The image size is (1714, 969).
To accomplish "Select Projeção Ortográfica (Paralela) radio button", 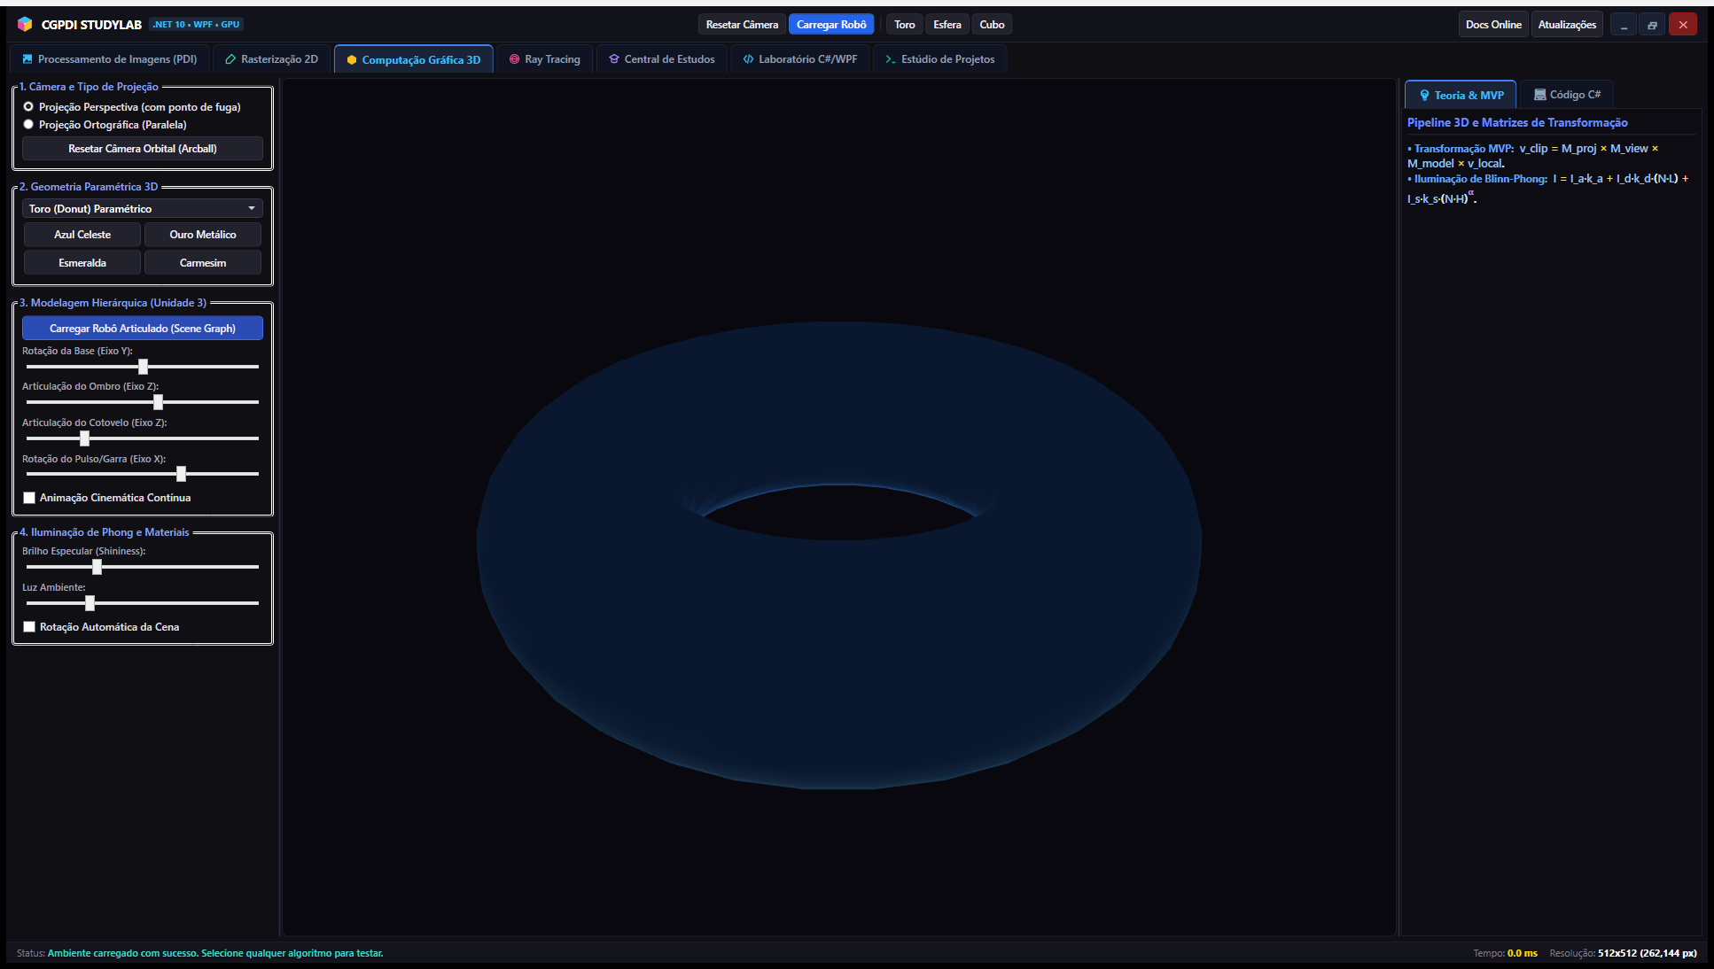I will (x=28, y=124).
